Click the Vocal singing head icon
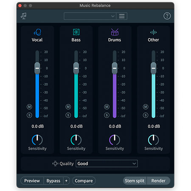 pos(37,32)
